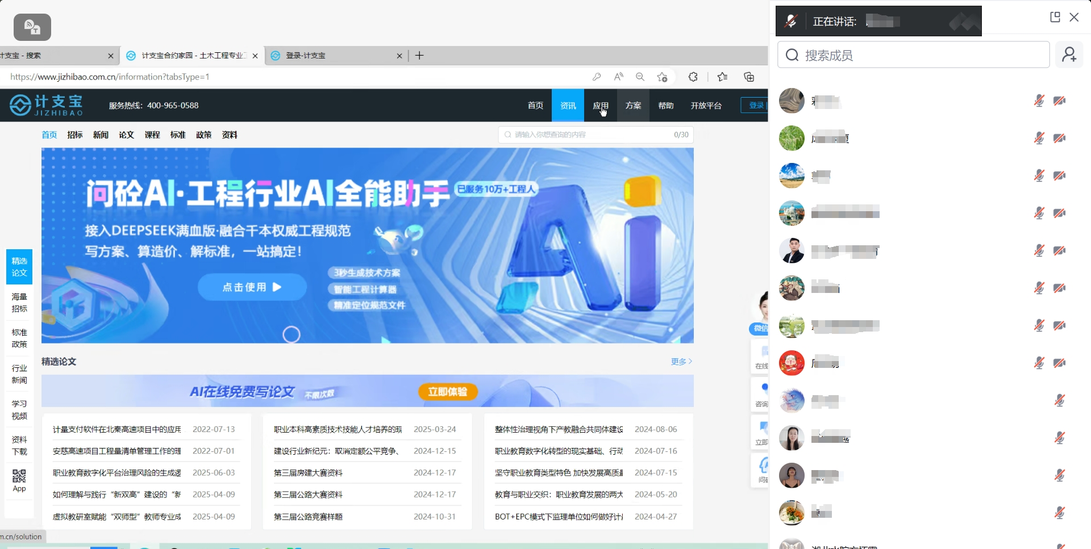Image resolution: width=1091 pixels, height=549 pixels.
Task: Open 标准政策 in the left sidebar
Action: (19, 338)
